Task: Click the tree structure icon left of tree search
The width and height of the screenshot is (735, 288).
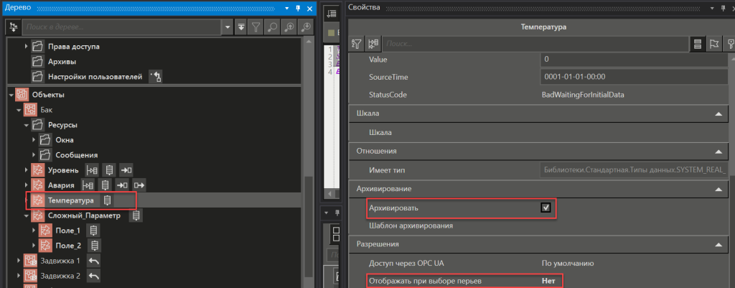Action: 12,27
